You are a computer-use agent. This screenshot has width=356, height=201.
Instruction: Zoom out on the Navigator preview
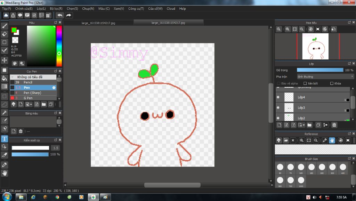[302, 29]
